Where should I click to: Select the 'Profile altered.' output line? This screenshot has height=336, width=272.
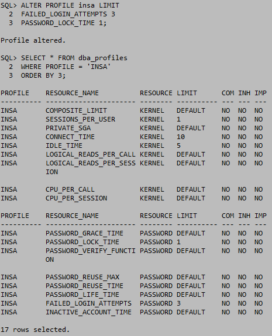pos(33,40)
